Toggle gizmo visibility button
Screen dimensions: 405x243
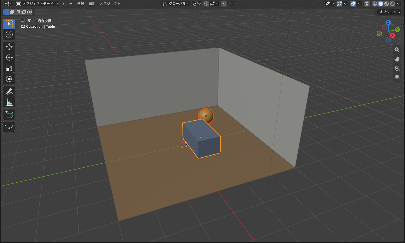pyautogui.click(x=340, y=4)
